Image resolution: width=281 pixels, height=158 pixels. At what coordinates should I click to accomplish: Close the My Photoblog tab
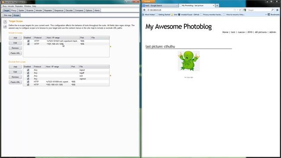[213, 6]
